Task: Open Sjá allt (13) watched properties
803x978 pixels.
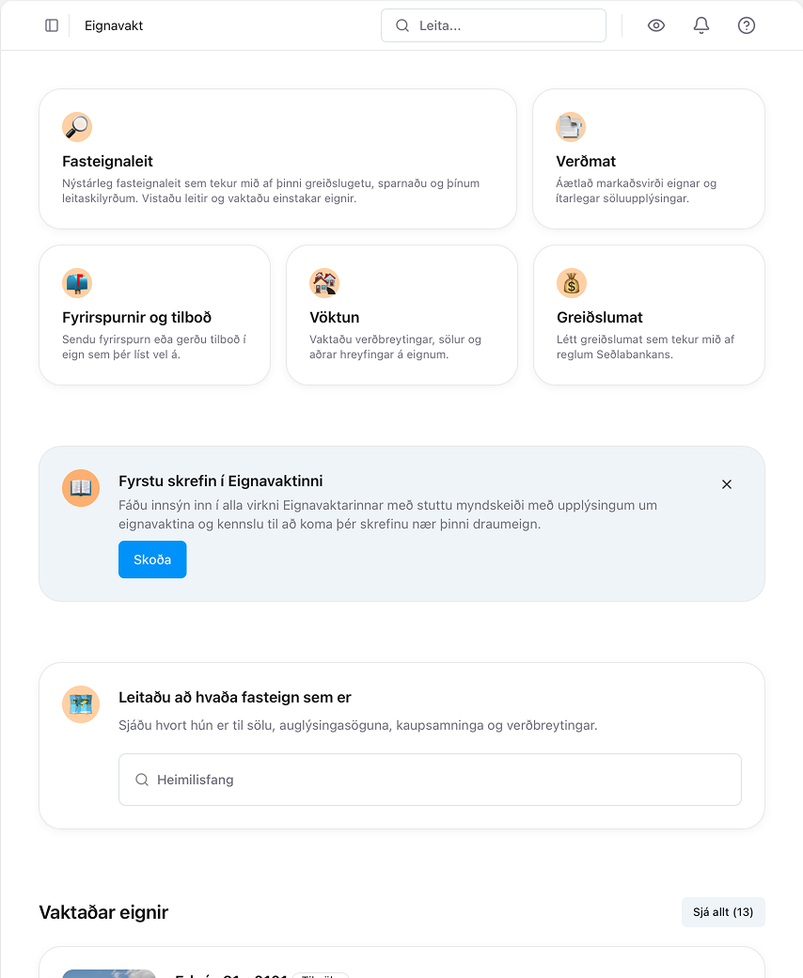Action: 723,912
